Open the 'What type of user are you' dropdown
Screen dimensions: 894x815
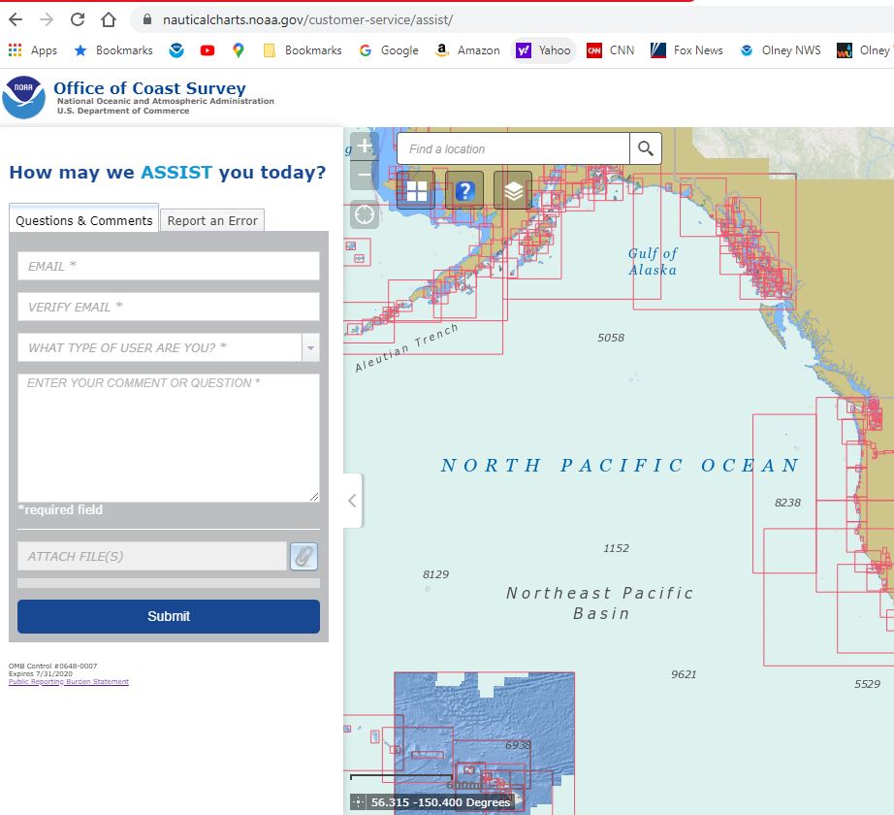pos(159,347)
